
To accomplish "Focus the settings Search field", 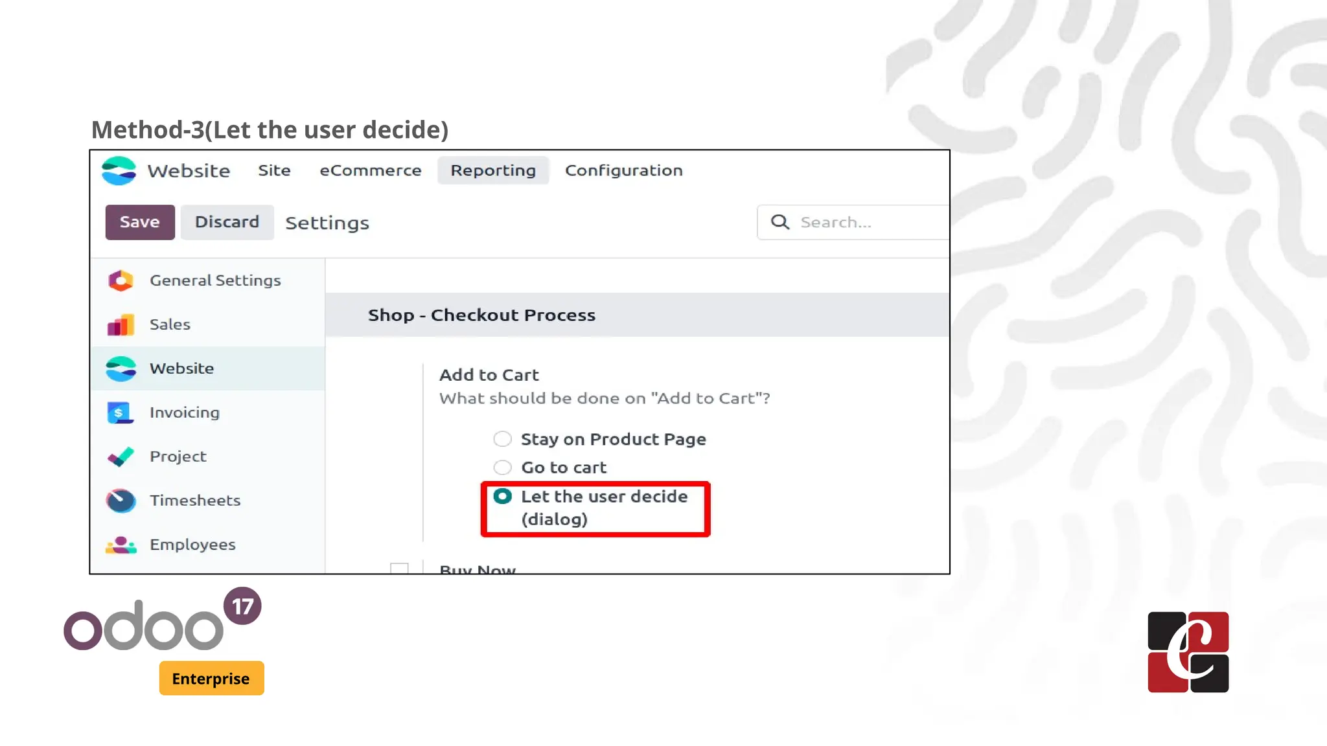I will click(x=853, y=222).
